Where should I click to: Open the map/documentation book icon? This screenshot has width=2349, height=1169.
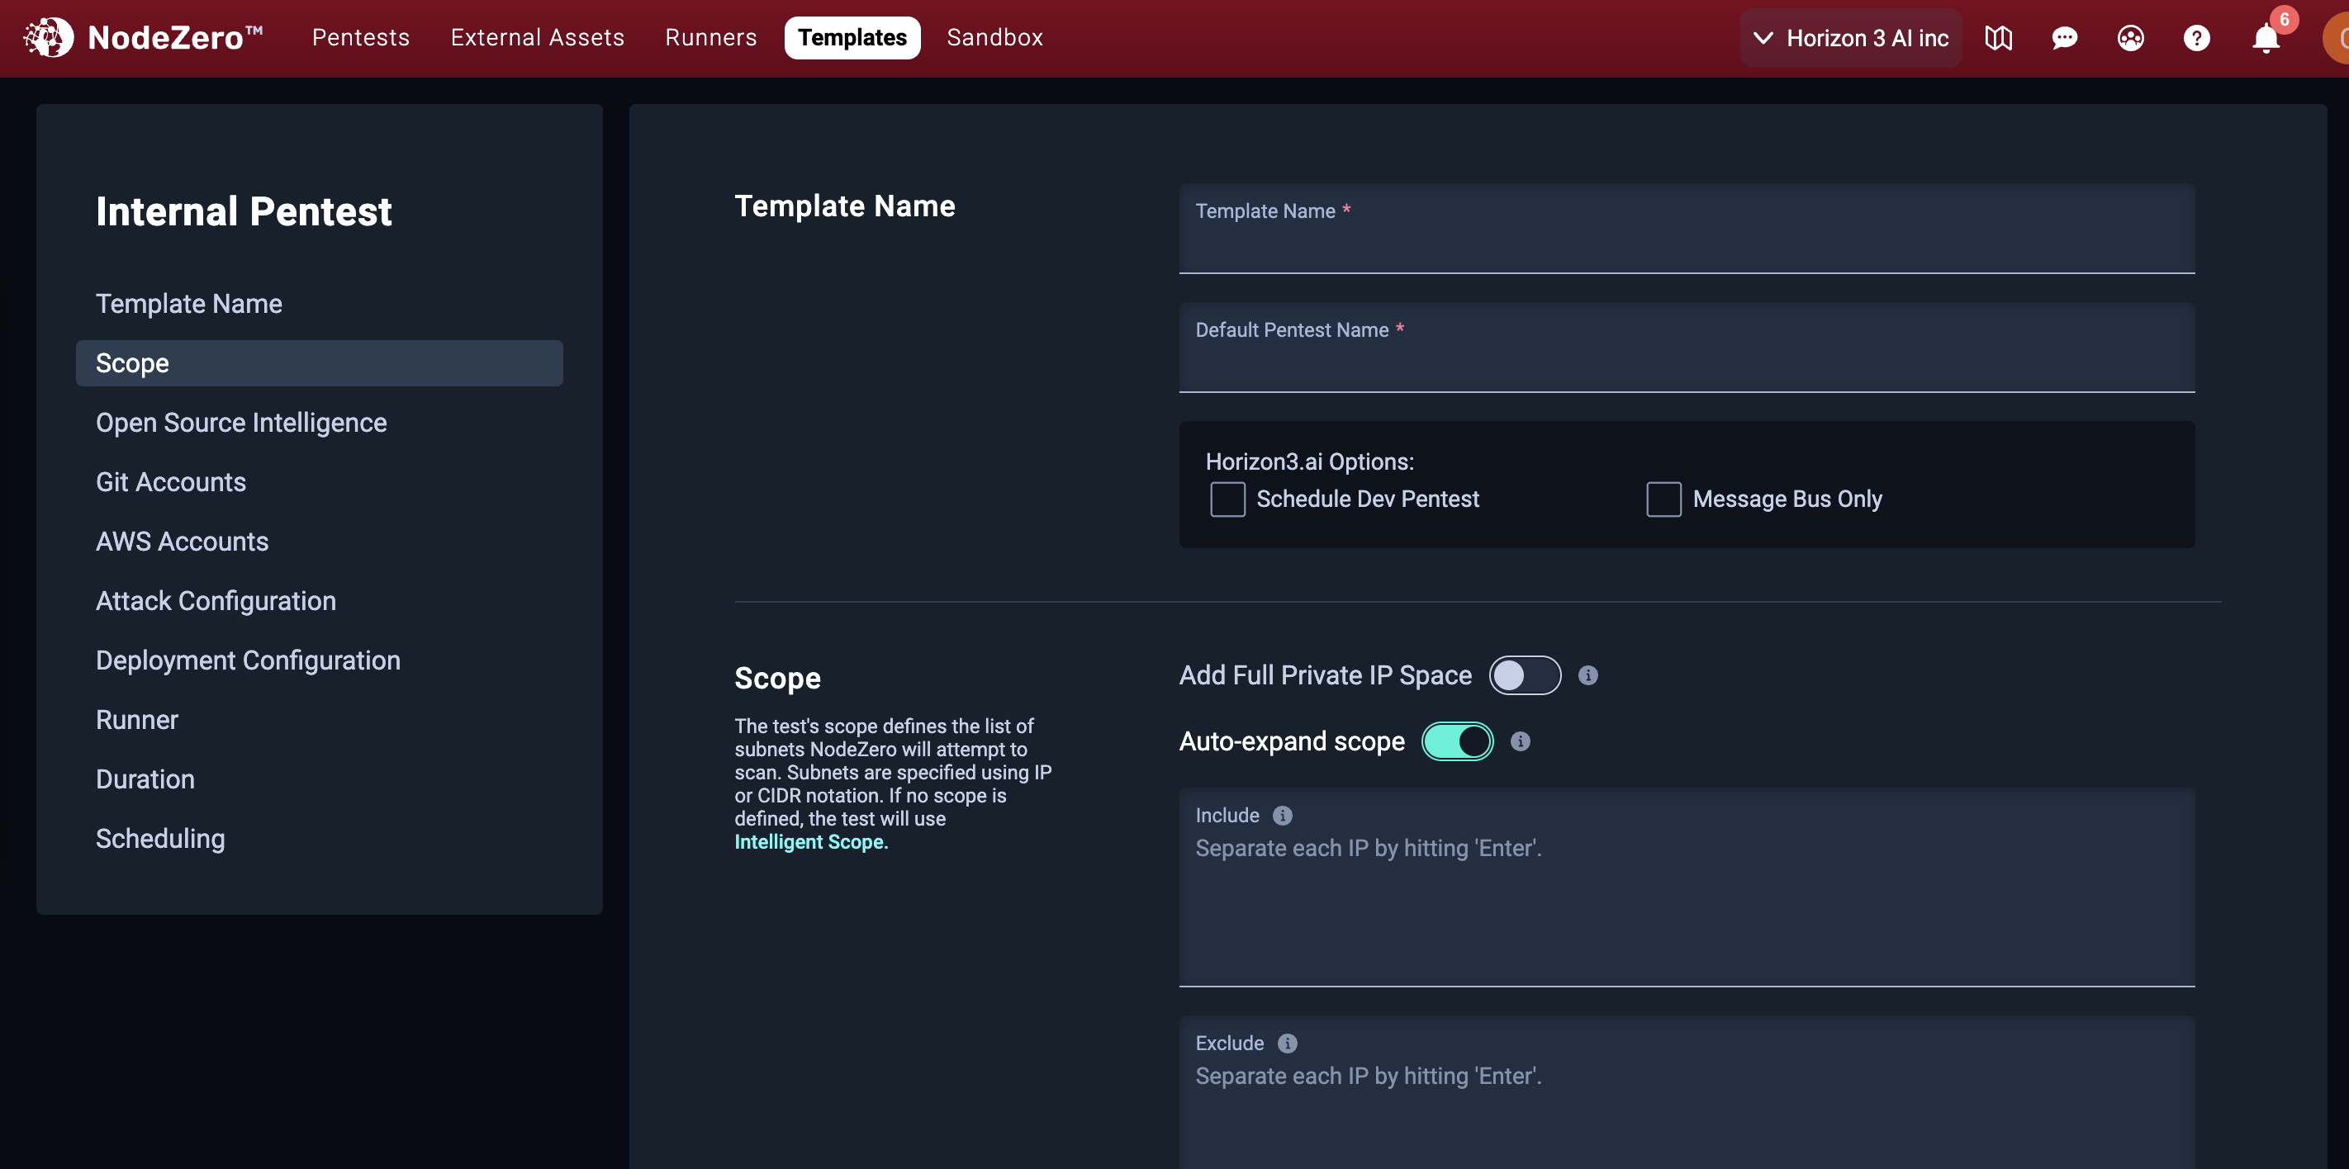coord(1998,37)
